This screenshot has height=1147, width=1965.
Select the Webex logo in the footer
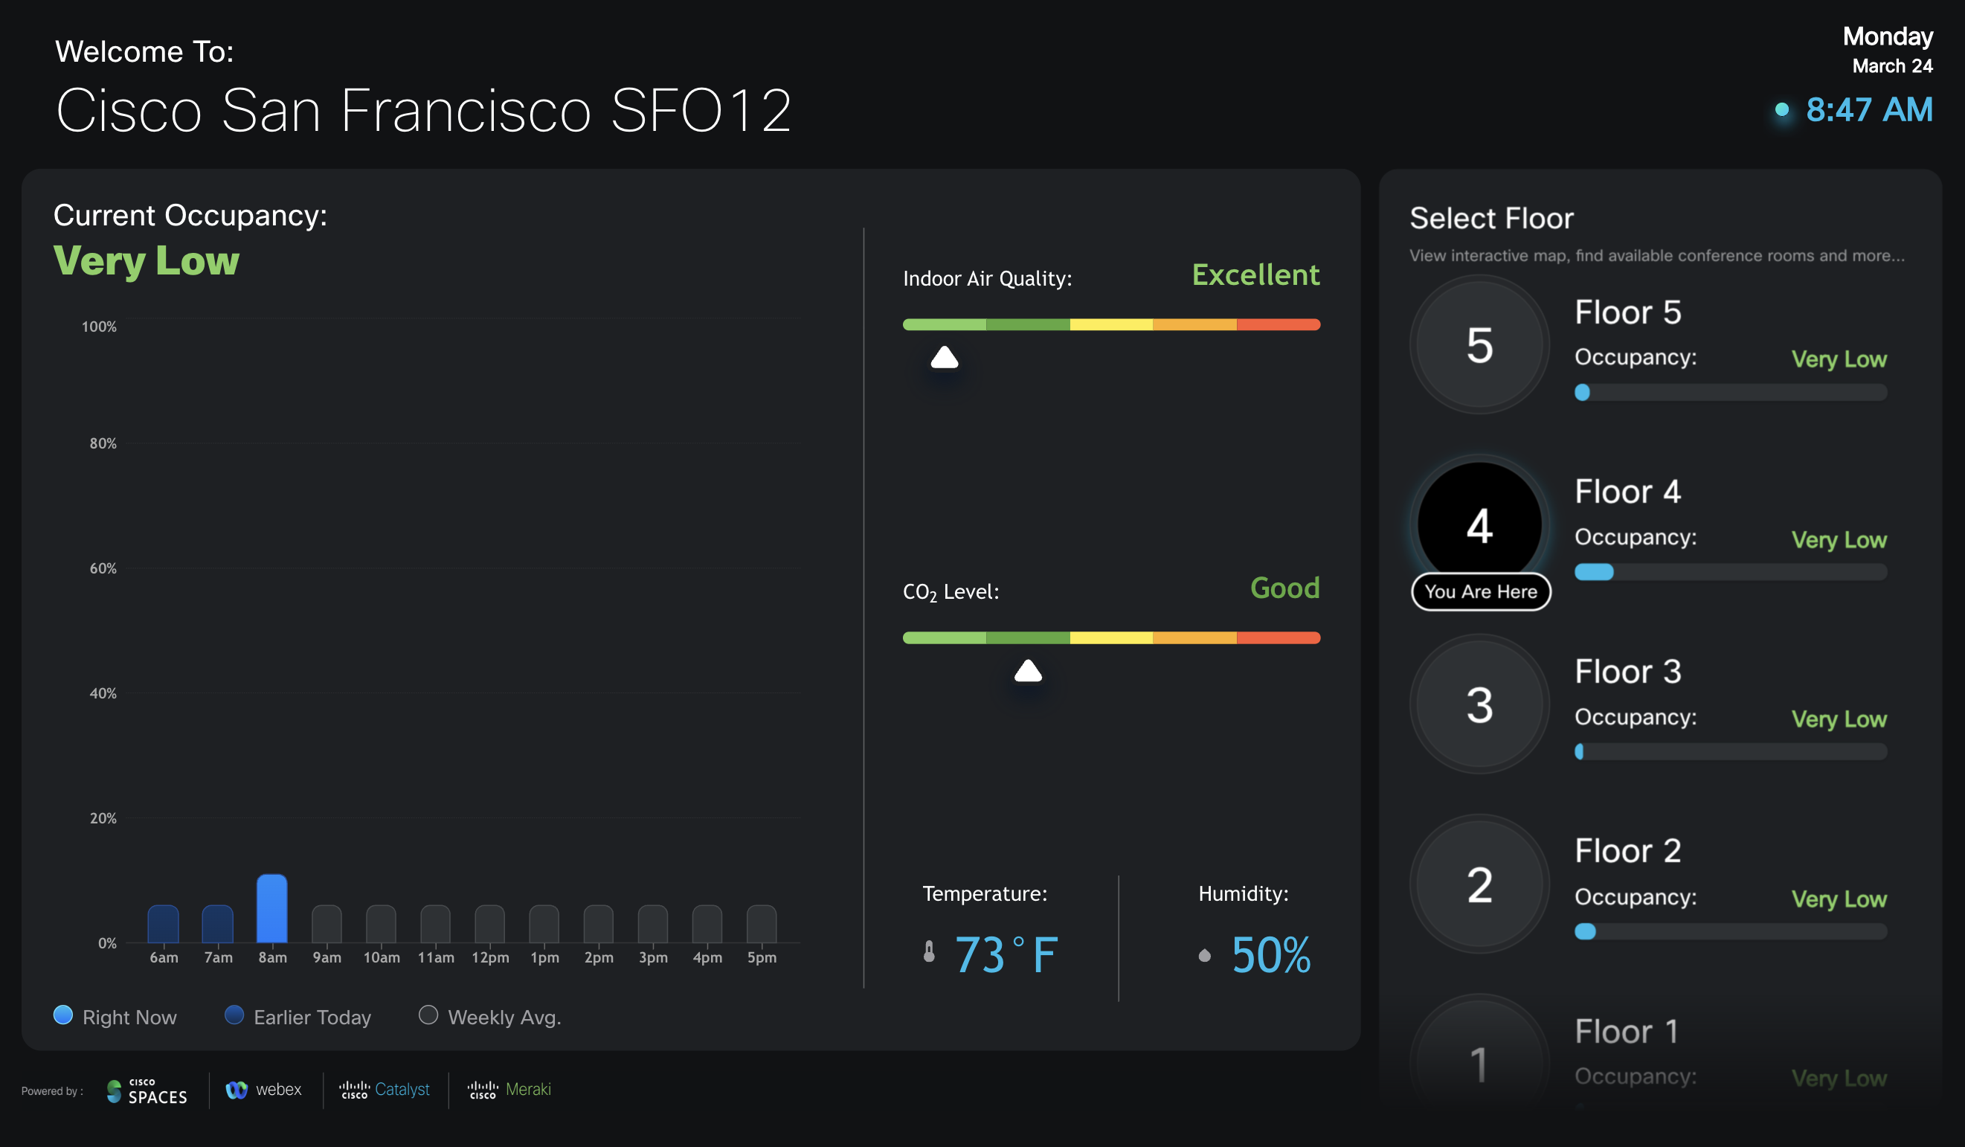(x=263, y=1089)
